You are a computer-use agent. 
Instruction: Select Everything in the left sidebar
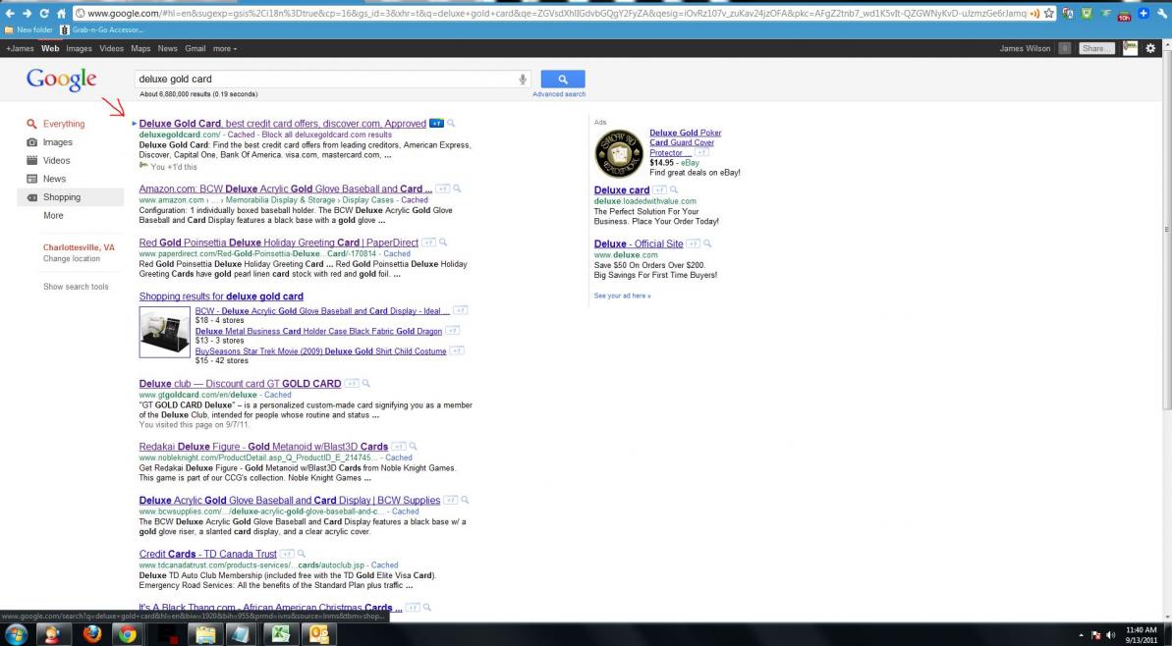tap(64, 124)
